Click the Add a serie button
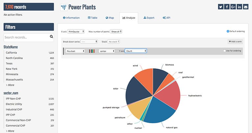This screenshot has width=252, height=133. [235, 42]
